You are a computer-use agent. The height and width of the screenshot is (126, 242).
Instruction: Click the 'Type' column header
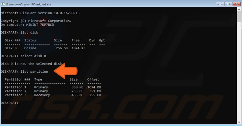pos(38,79)
